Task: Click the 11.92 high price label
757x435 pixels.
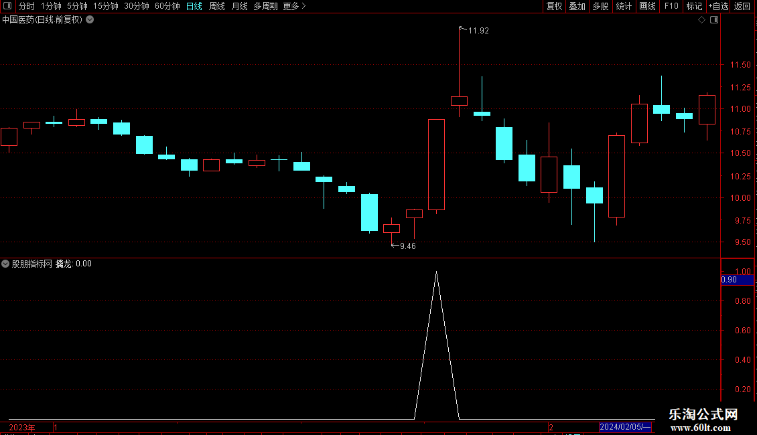Action: (x=478, y=31)
